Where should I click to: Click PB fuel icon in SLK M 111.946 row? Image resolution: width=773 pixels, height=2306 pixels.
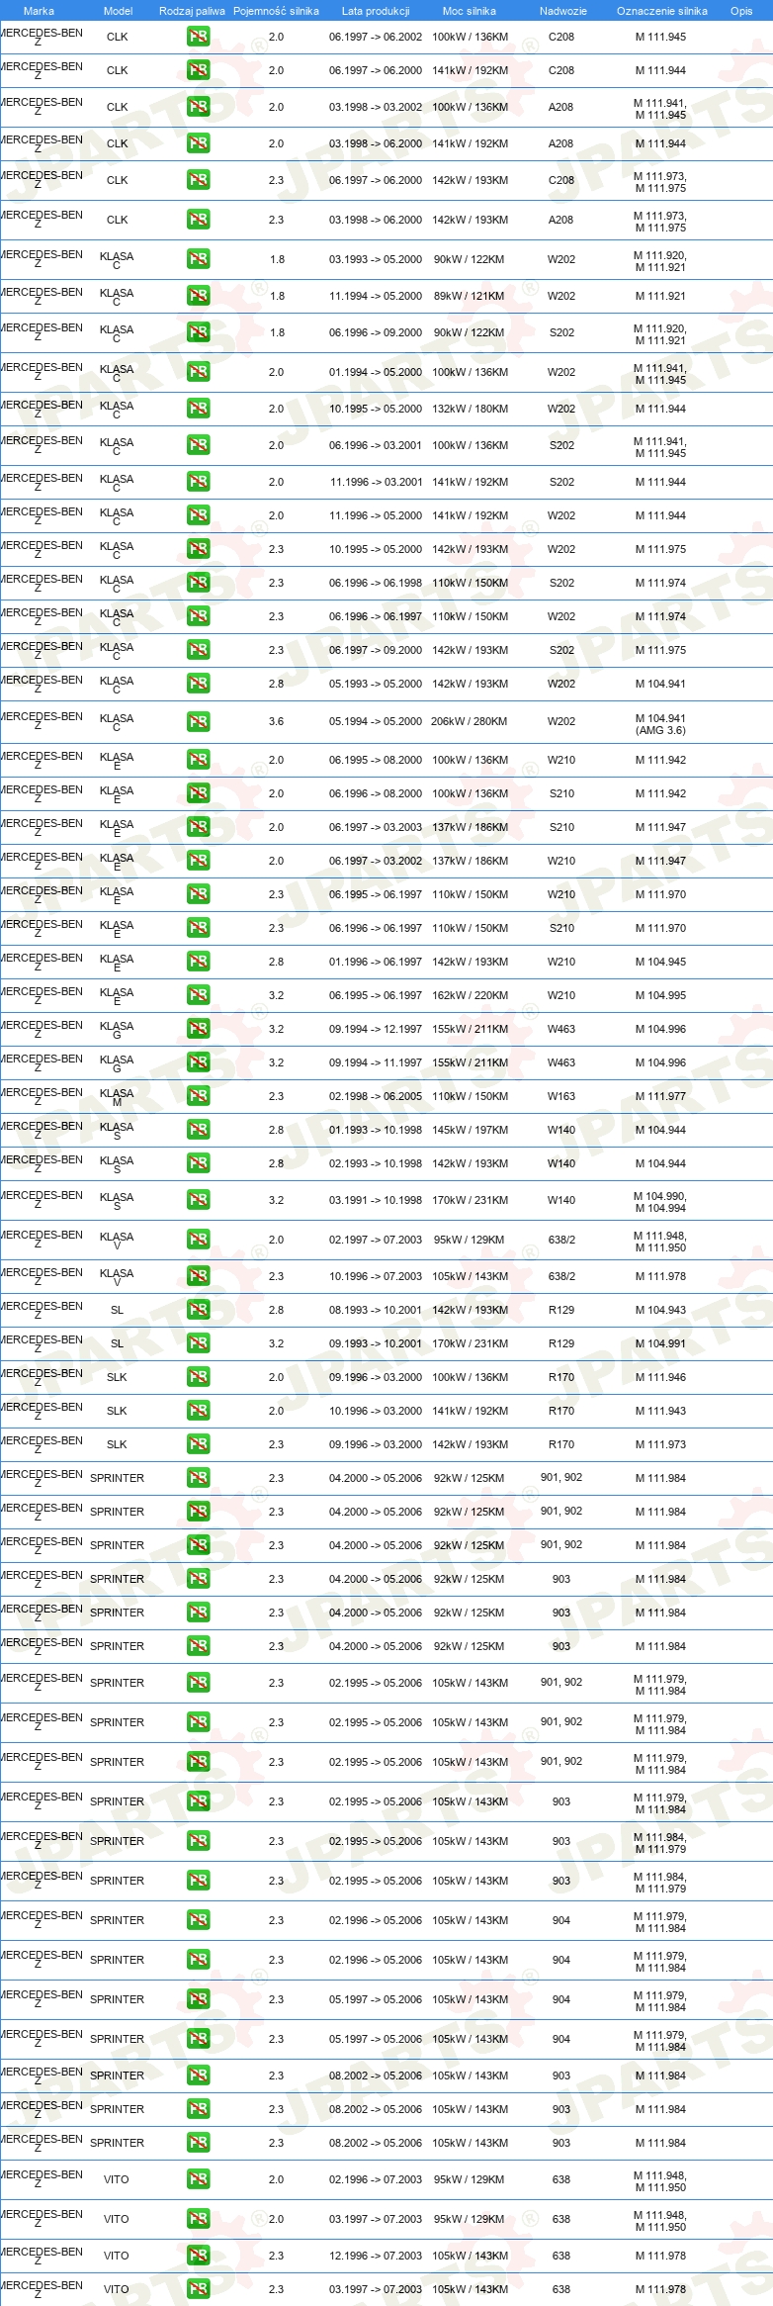tap(198, 1377)
